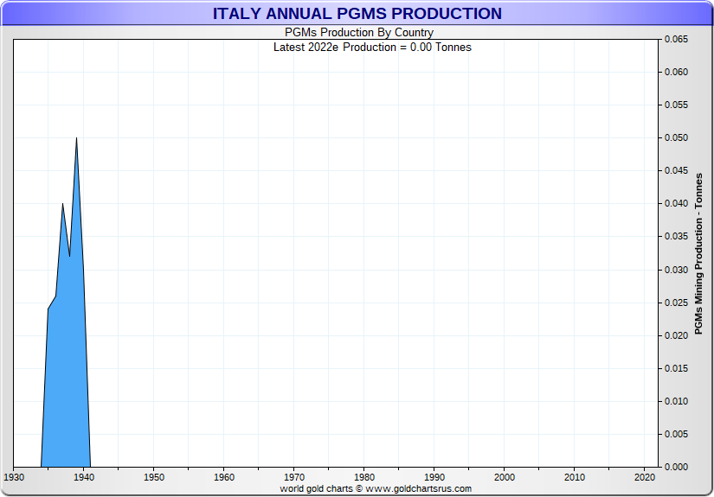Viewport: 714px width, 497px height.
Task: Click the PGMs Mining Production - Tonnes axis title
Action: point(699,254)
